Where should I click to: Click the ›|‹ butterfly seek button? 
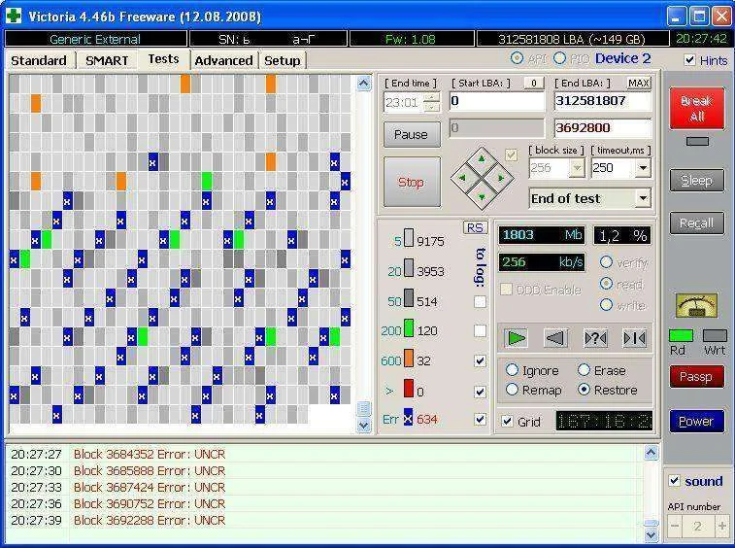coord(635,338)
